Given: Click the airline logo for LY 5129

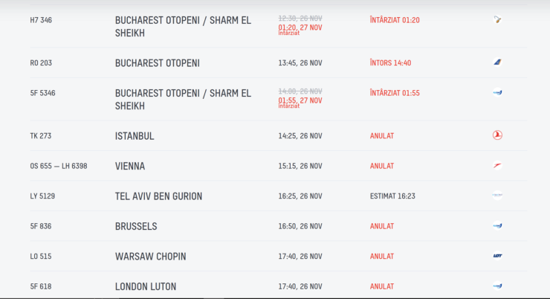Looking at the screenshot, I should point(497,195).
